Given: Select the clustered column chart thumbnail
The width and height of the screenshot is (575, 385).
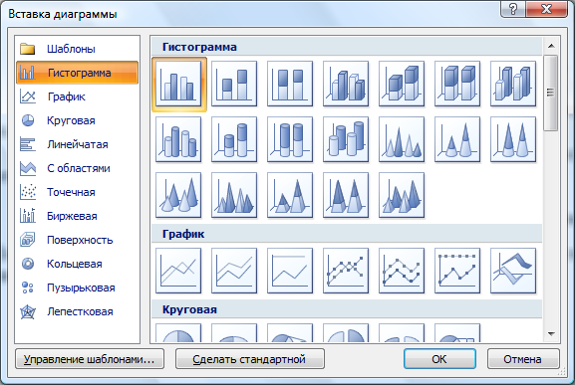Looking at the screenshot, I should tap(178, 84).
